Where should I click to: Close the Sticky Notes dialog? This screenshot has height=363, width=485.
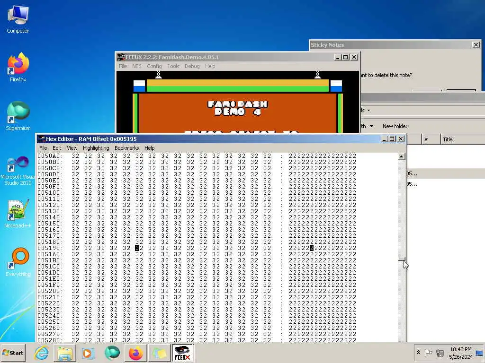coord(476,45)
